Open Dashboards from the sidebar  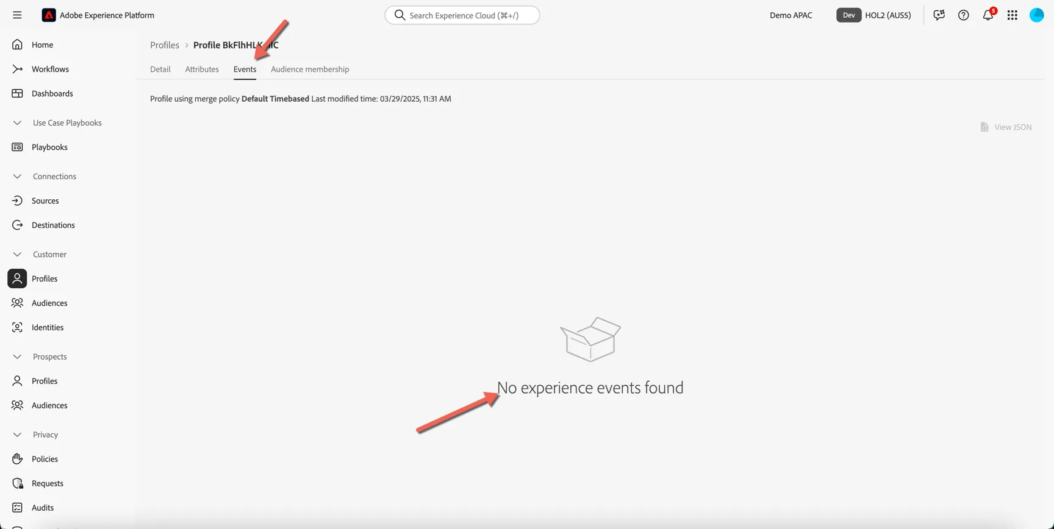(52, 93)
